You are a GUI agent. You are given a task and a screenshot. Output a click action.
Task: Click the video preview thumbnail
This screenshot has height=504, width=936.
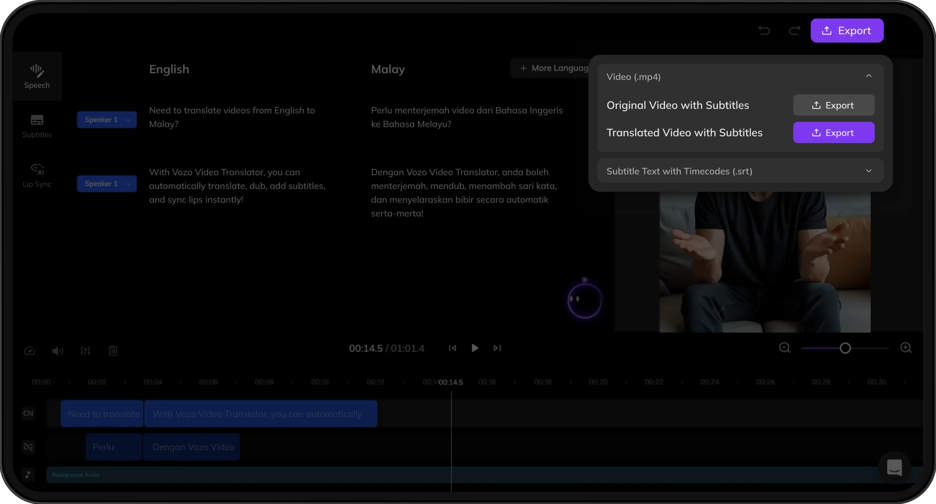[765, 262]
